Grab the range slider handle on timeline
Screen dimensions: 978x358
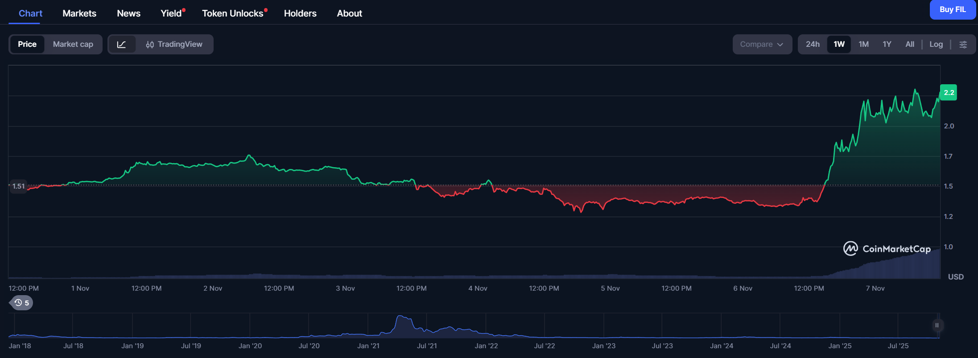pyautogui.click(x=937, y=325)
